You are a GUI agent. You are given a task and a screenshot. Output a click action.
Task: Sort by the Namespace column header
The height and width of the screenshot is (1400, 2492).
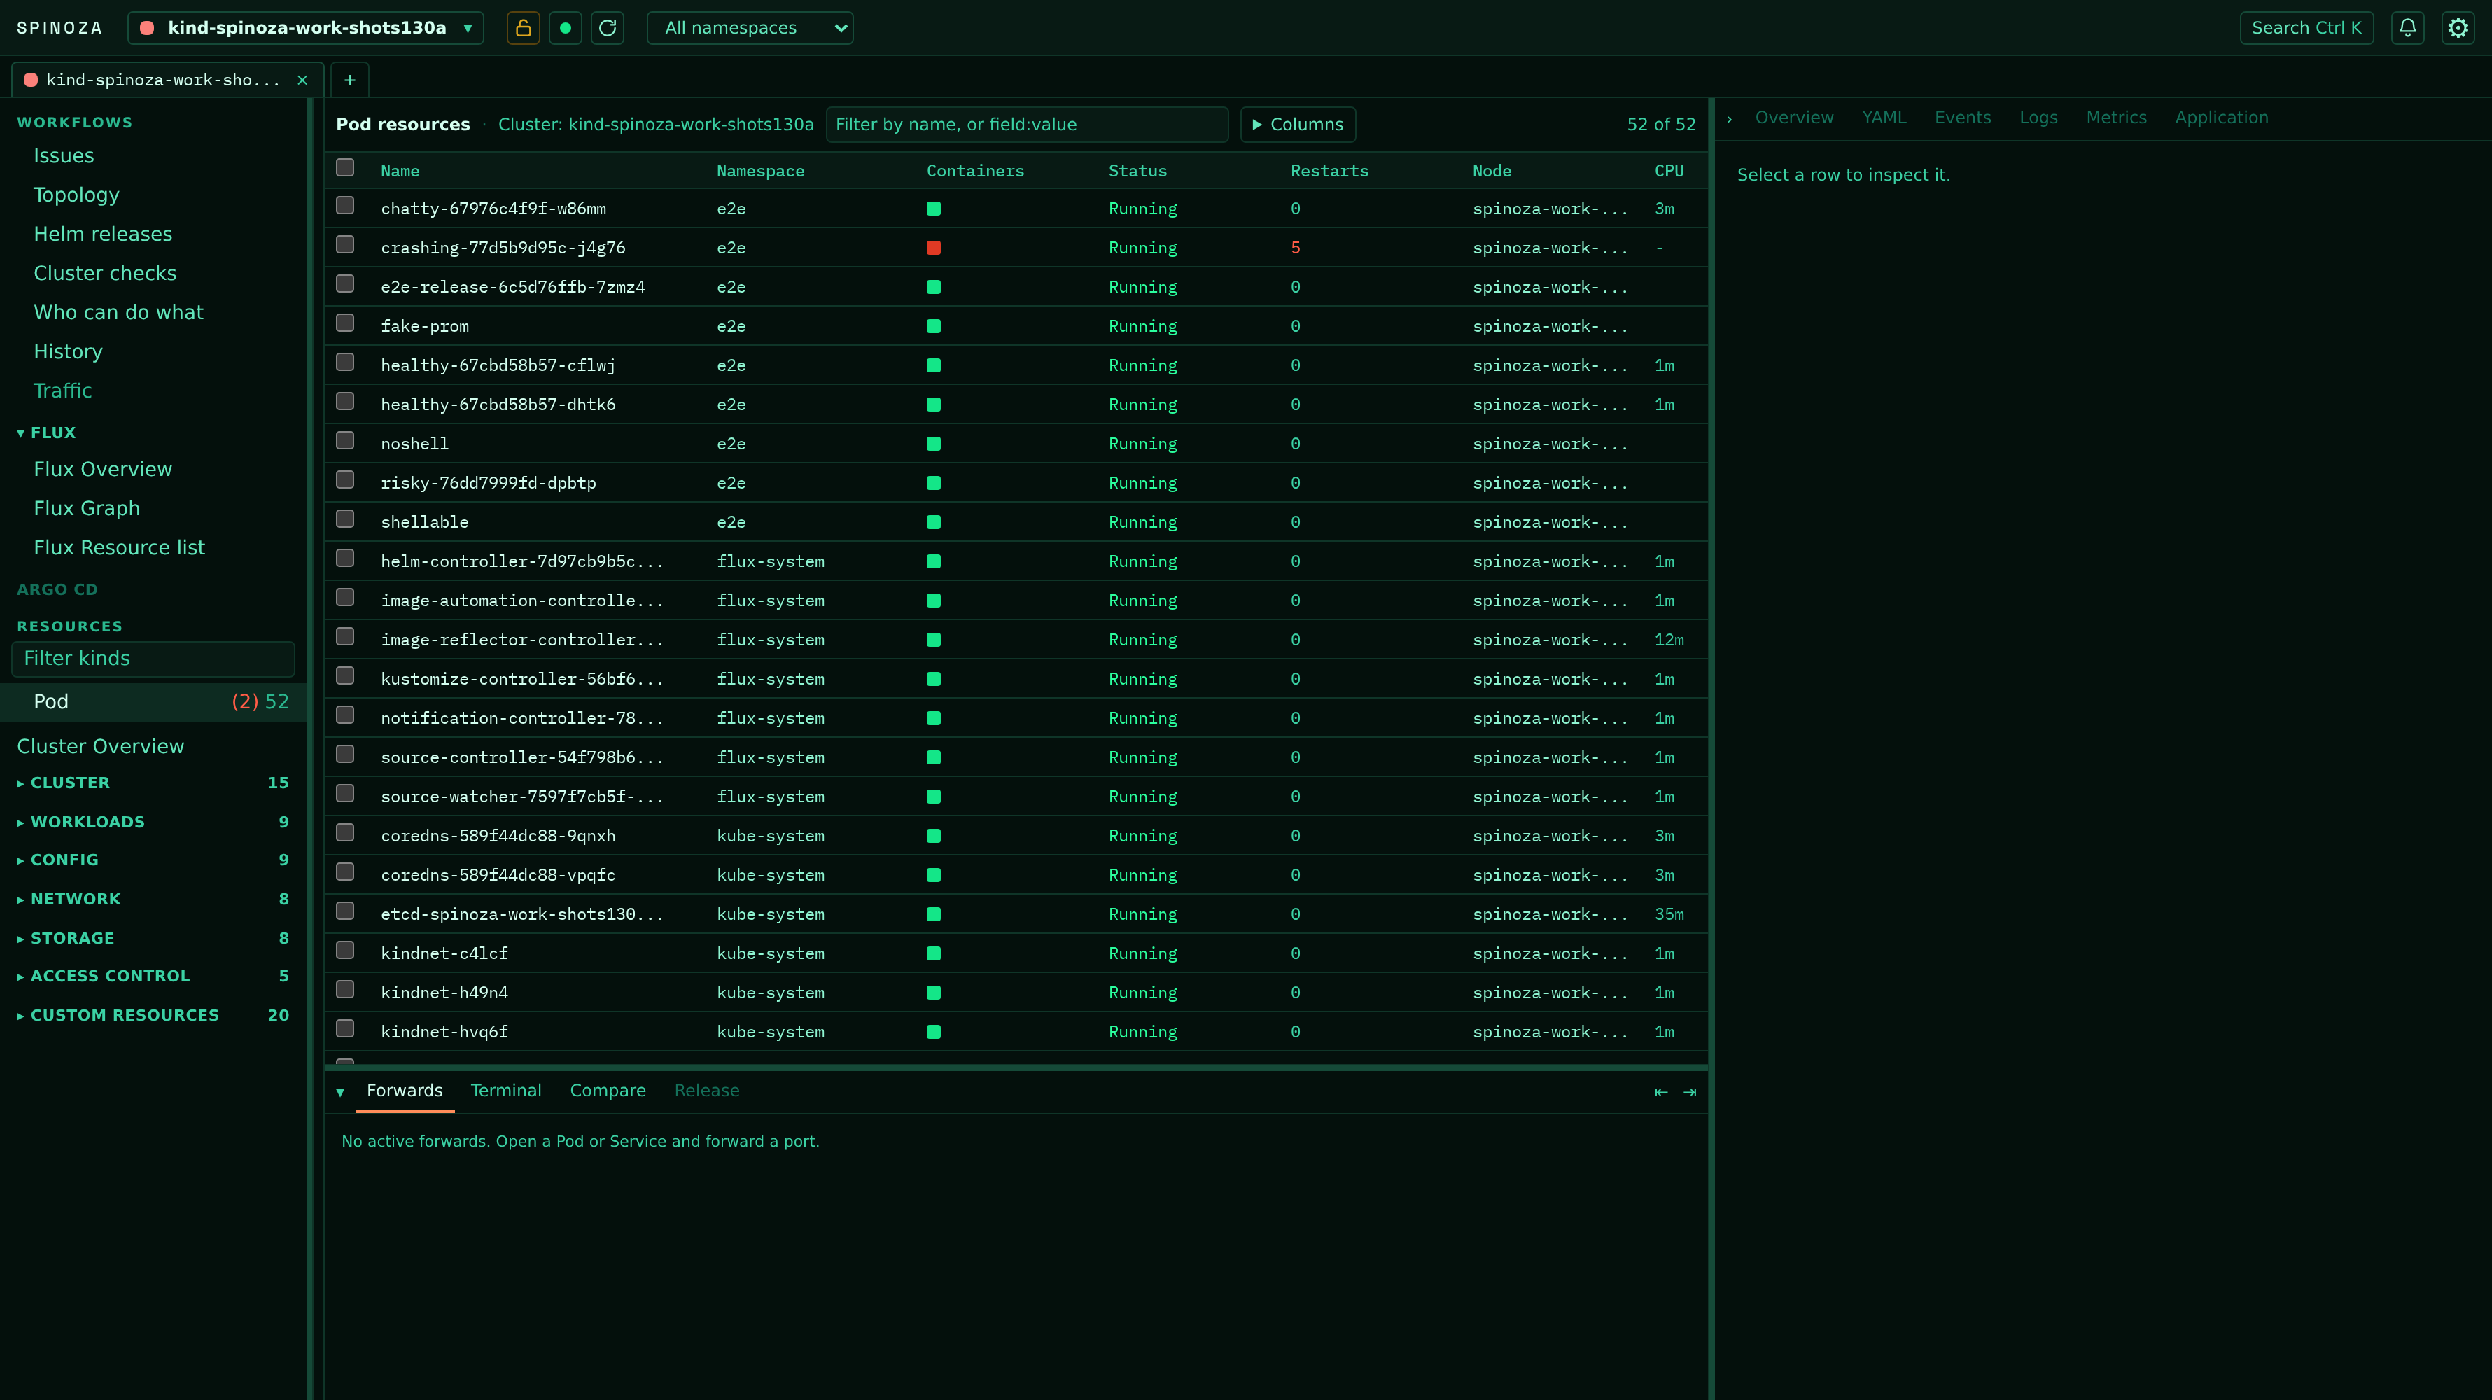[760, 171]
